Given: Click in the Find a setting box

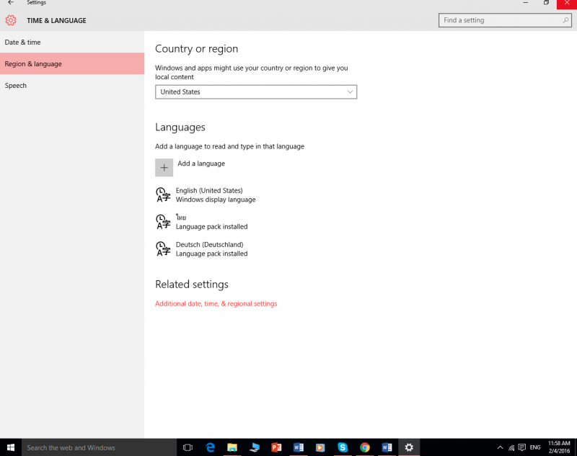Looking at the screenshot, I should coord(505,20).
